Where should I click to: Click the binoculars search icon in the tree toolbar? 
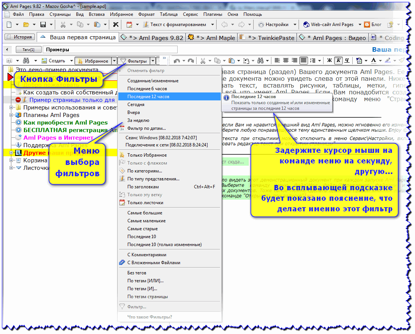pyautogui.click(x=26, y=61)
